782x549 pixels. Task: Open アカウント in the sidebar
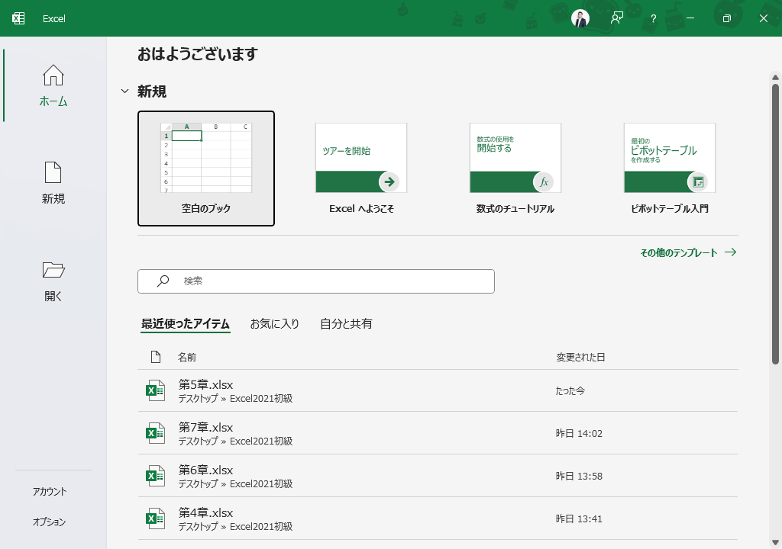pos(50,492)
